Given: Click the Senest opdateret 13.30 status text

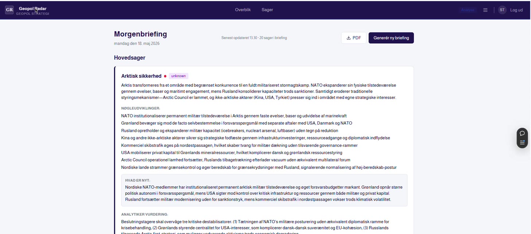Looking at the screenshot, I should [x=254, y=38].
